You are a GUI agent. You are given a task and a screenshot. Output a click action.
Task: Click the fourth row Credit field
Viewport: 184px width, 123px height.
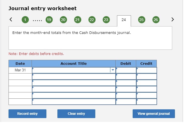point(147,89)
